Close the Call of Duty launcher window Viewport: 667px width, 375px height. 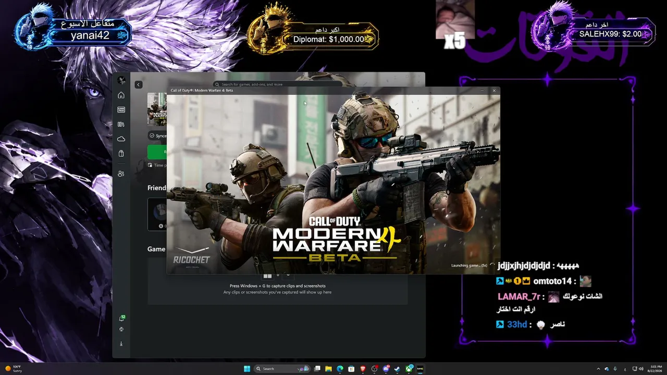(494, 91)
